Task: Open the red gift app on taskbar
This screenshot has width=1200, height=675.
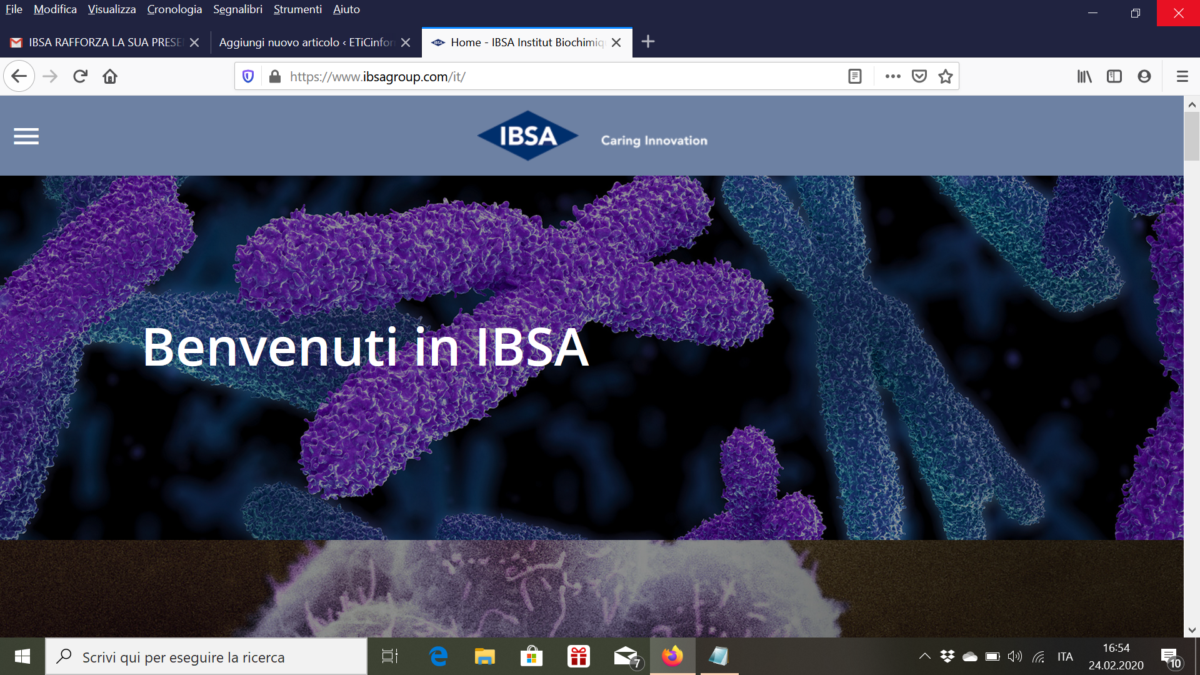Action: (x=579, y=656)
